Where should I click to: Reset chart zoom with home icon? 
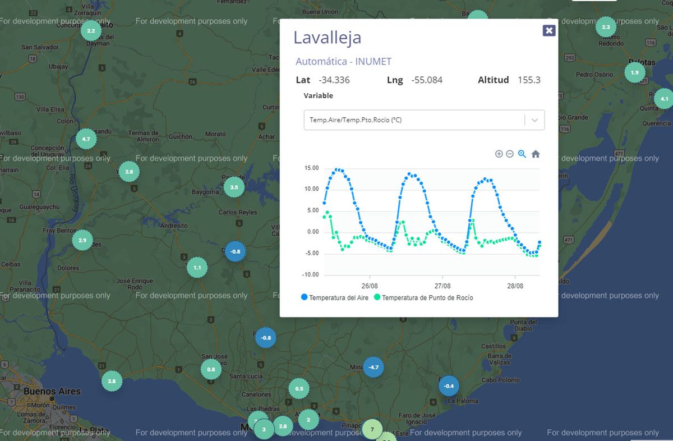[x=536, y=154]
